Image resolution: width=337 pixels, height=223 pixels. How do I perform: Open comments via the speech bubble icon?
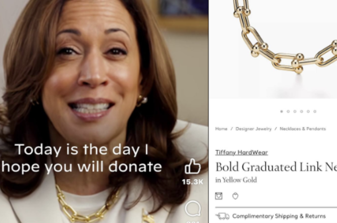pyautogui.click(x=193, y=208)
